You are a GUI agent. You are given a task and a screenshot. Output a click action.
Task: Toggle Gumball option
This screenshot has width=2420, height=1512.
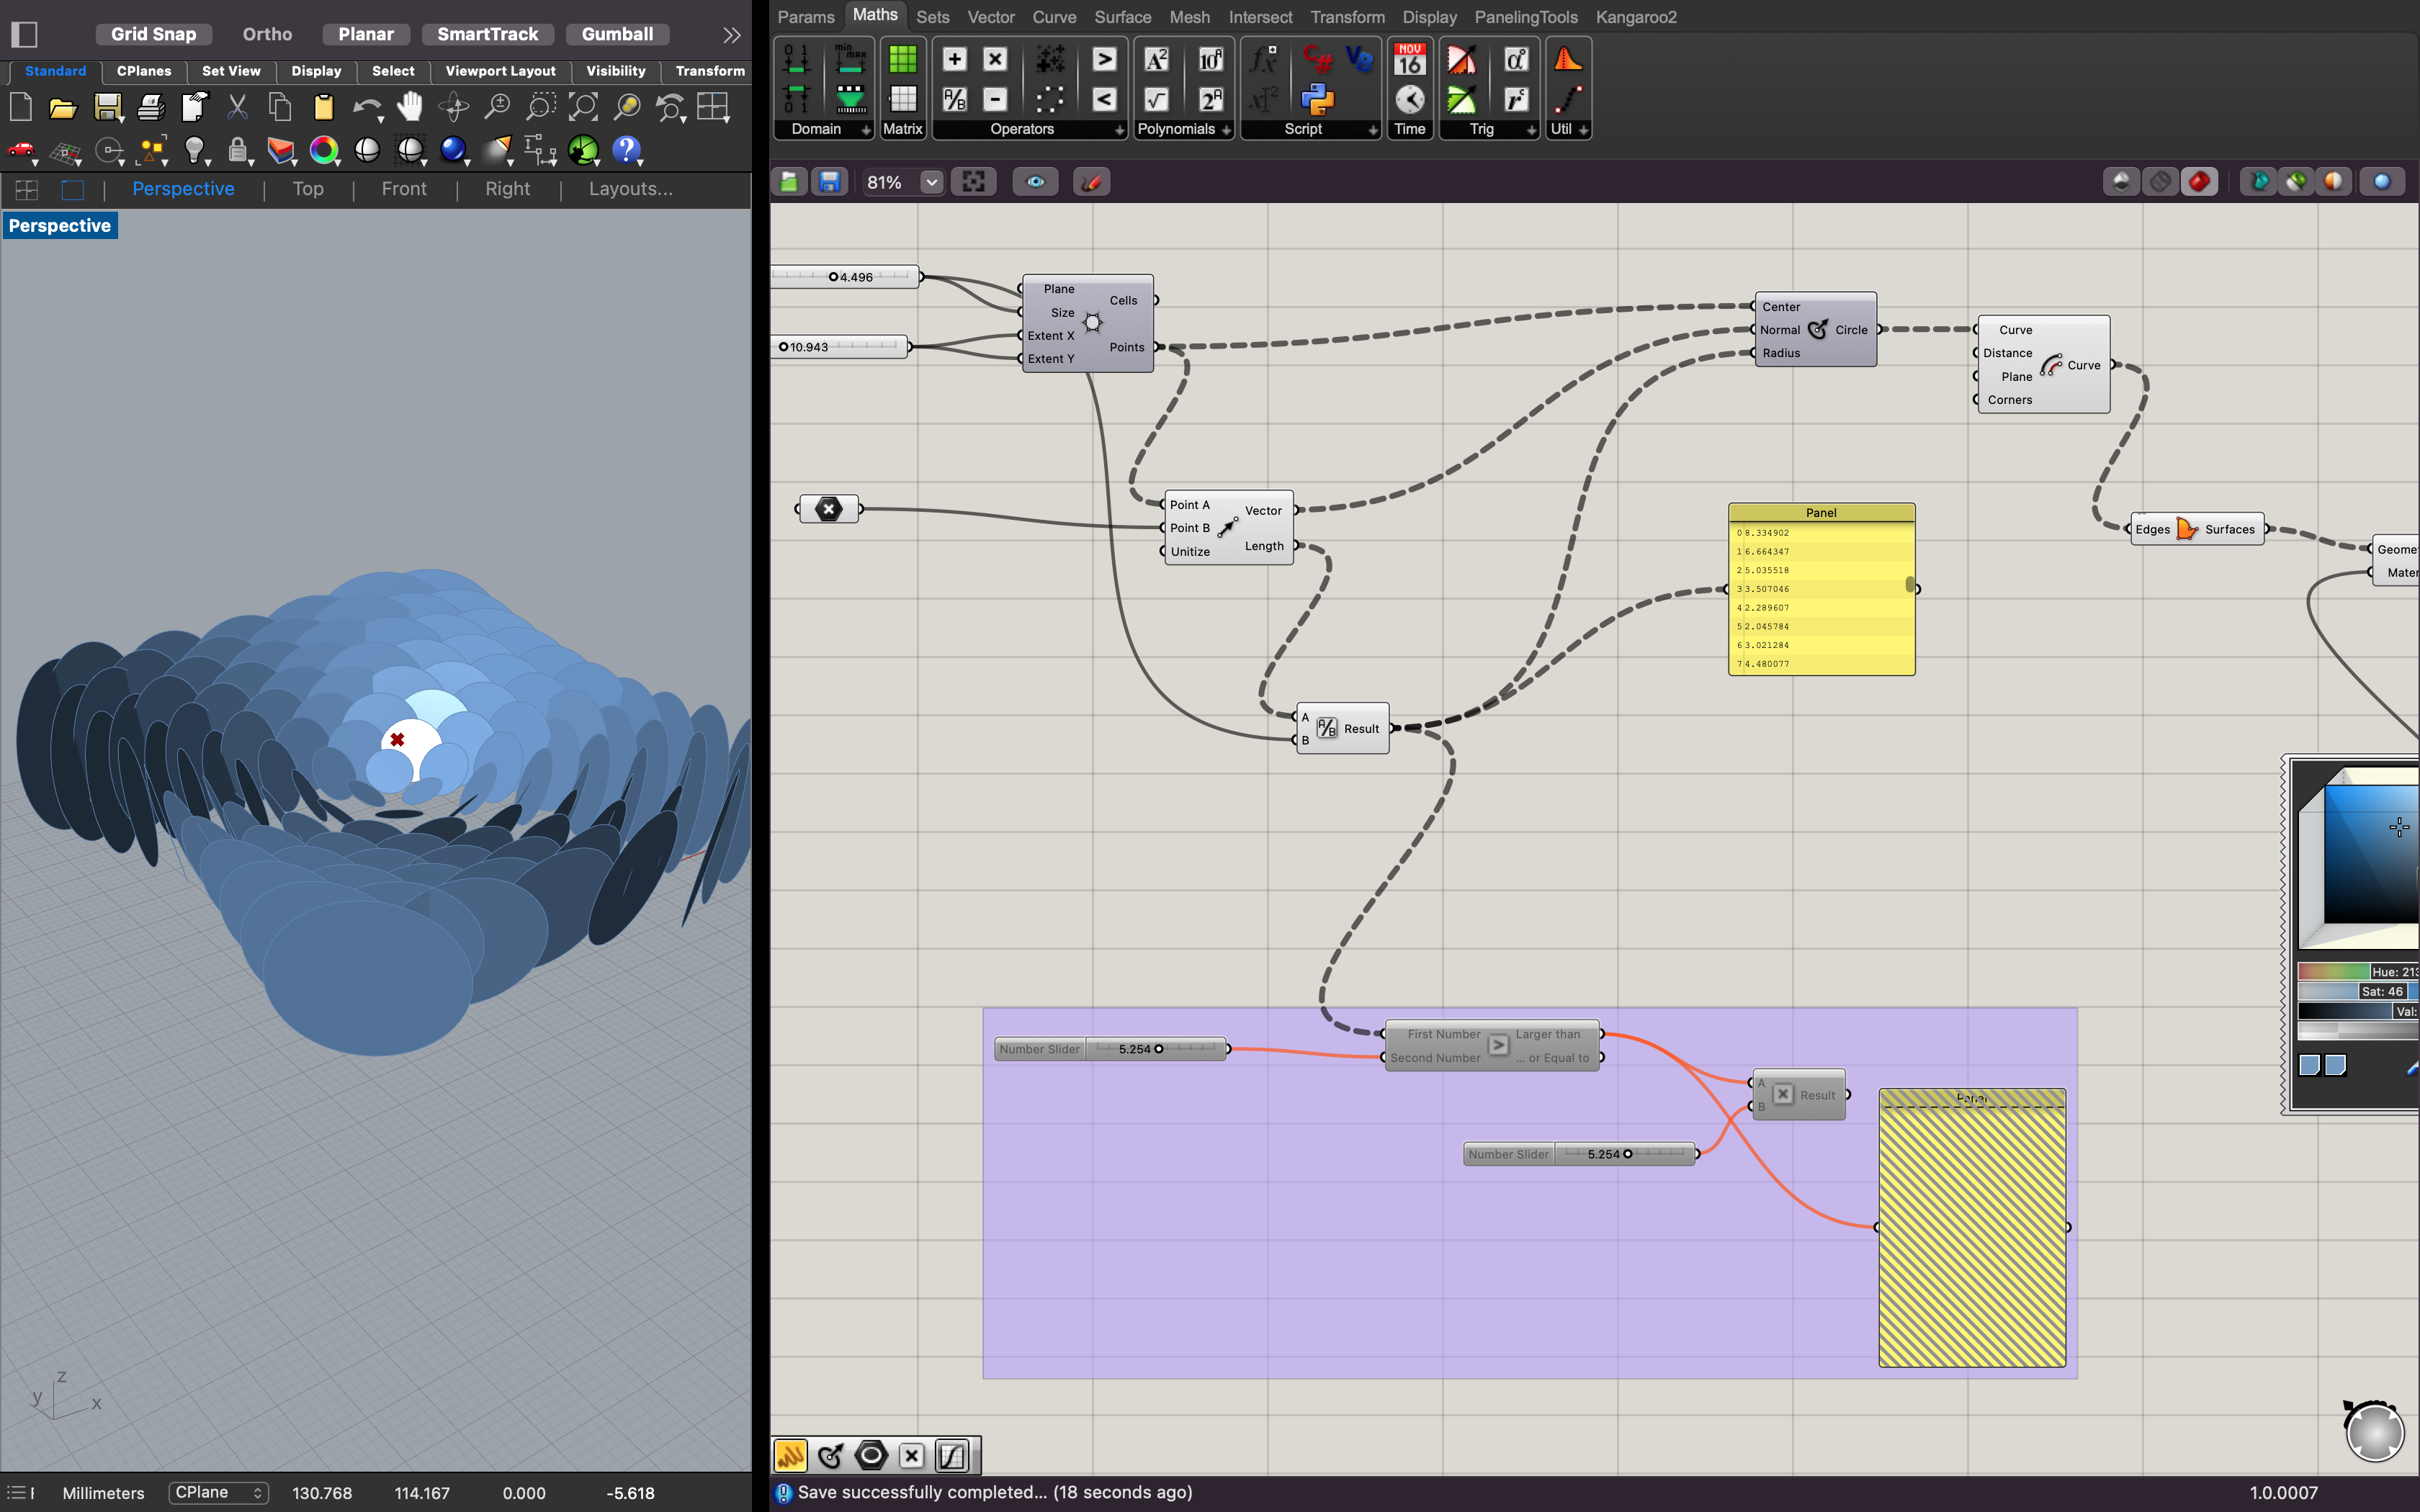[617, 34]
